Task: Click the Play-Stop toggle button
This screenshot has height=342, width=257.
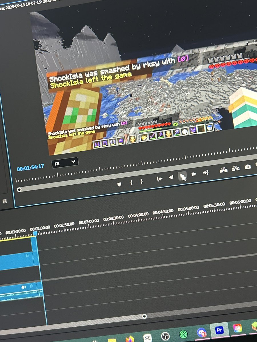Action: [x=182, y=176]
